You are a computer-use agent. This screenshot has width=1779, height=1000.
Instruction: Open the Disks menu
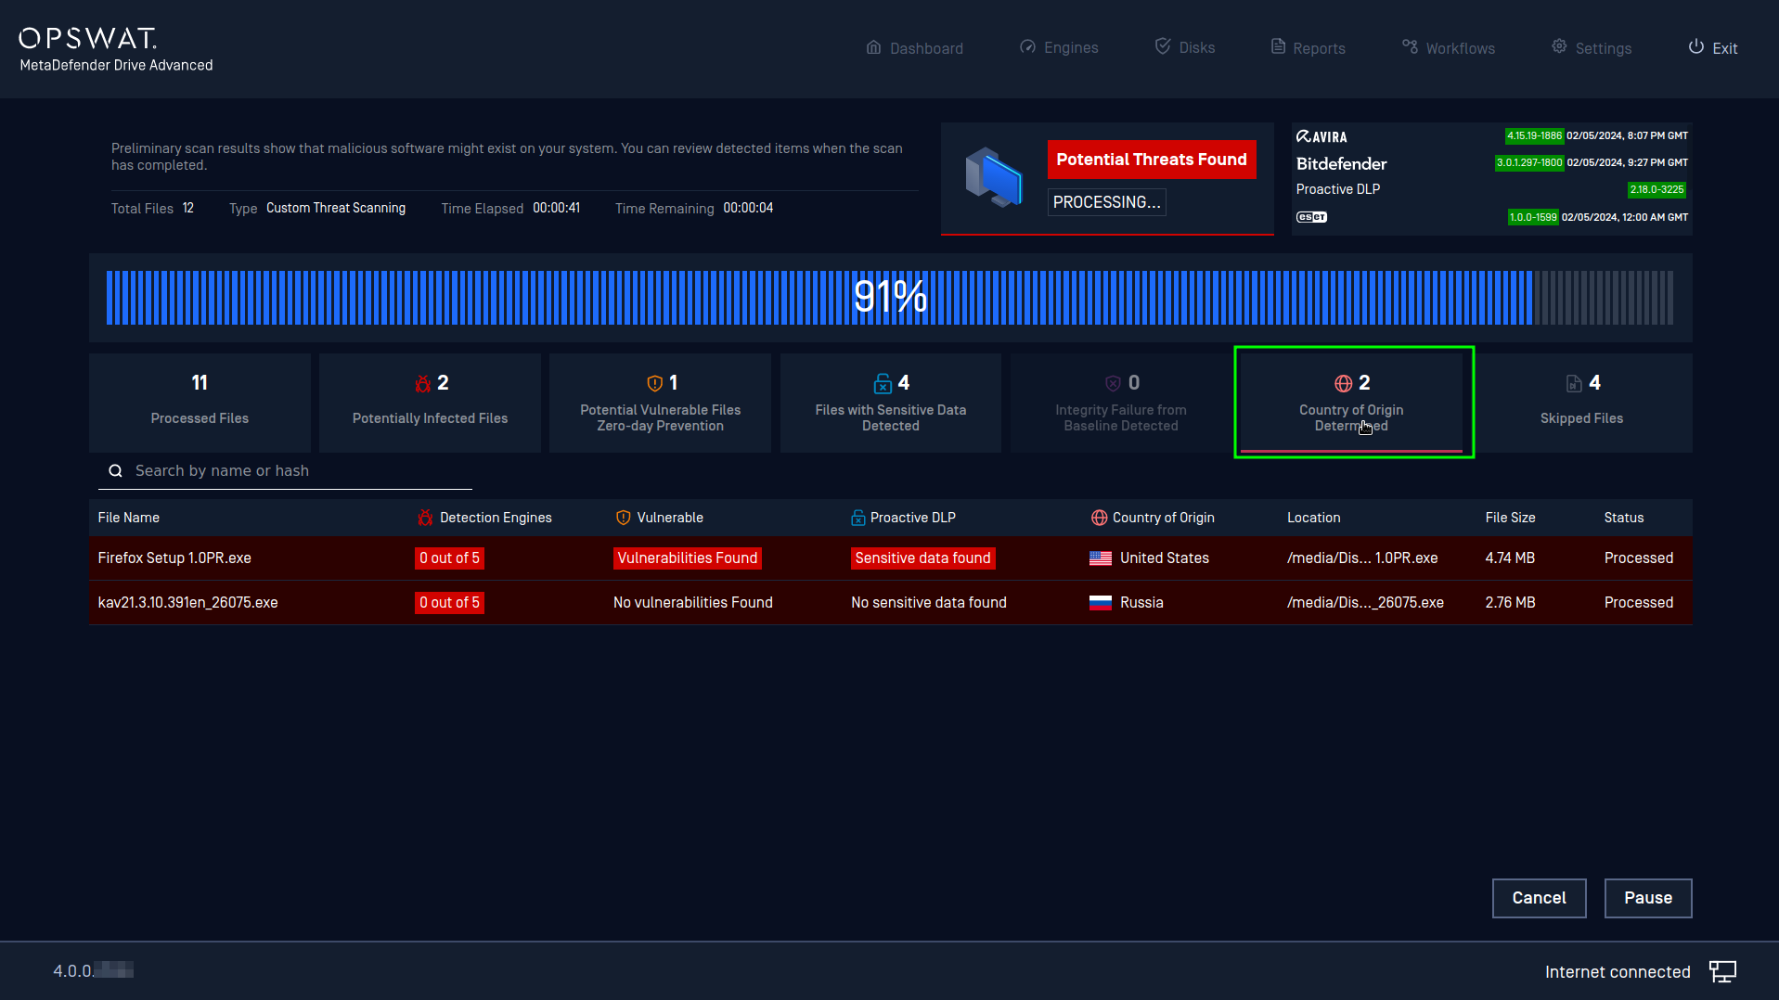point(1185,47)
